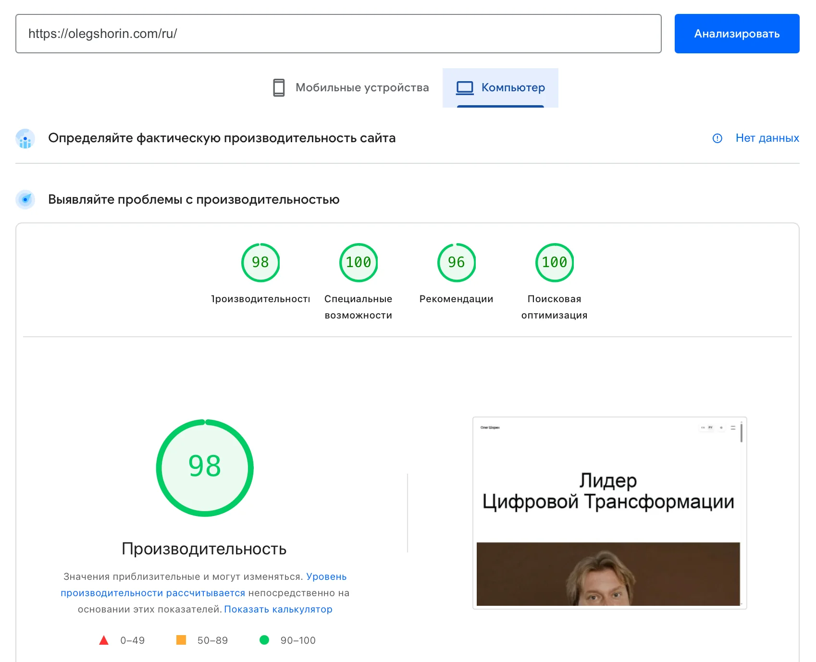Jump to Поисковая оптимизация score 100
Viewport: 816px width, 662px height.
(x=555, y=262)
